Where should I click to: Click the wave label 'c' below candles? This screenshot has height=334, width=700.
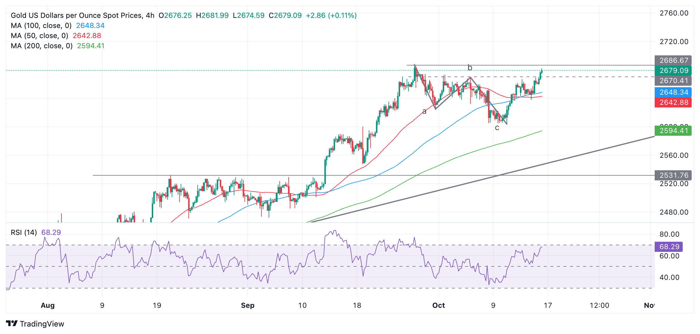pyautogui.click(x=497, y=128)
